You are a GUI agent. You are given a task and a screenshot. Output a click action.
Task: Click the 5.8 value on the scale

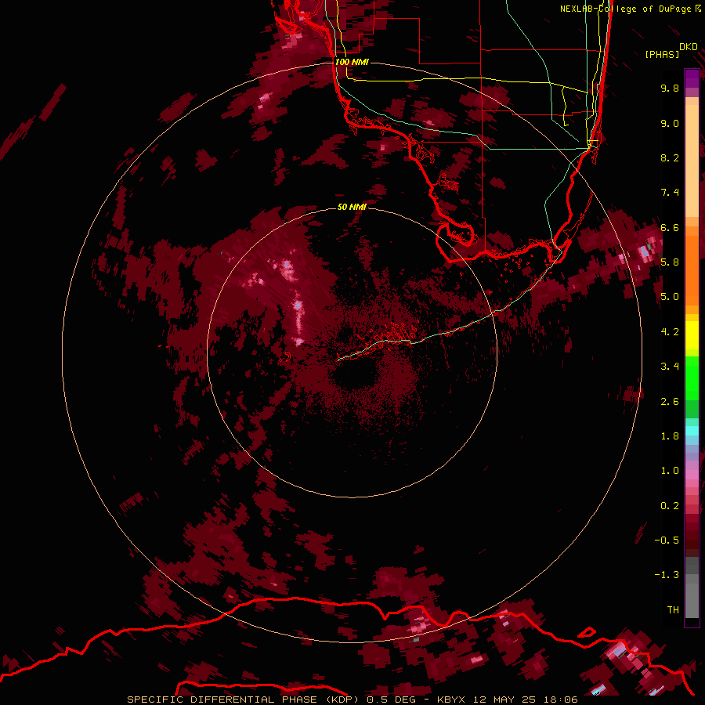(670, 262)
